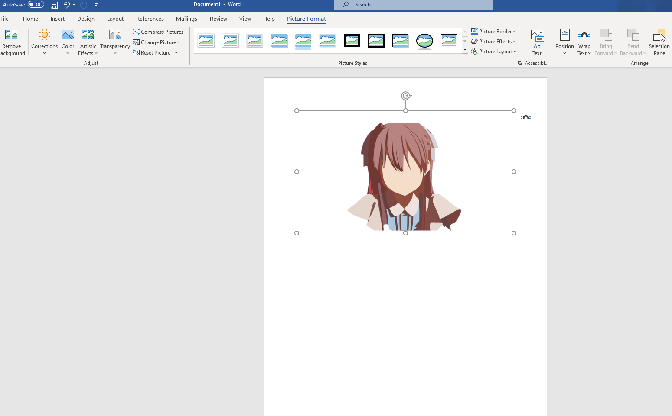Viewport: 672px width, 416px height.
Task: Open the Picture Styles dialog launcher
Action: coord(519,63)
